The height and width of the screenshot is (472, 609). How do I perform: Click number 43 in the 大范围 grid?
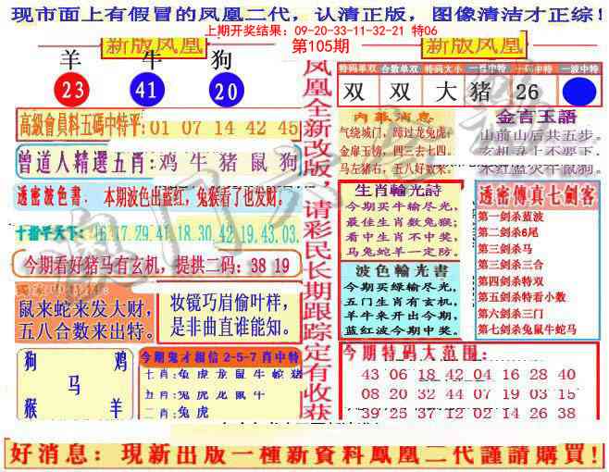point(370,375)
